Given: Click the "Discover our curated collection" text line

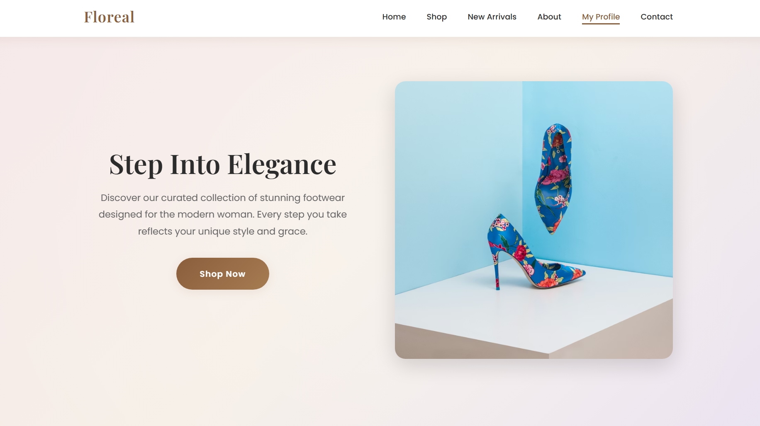Looking at the screenshot, I should click(x=223, y=198).
